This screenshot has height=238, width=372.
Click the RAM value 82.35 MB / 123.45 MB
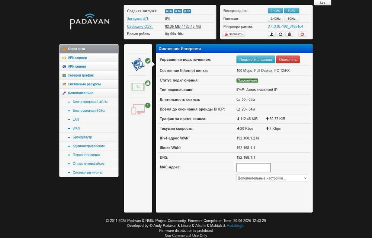183,26
